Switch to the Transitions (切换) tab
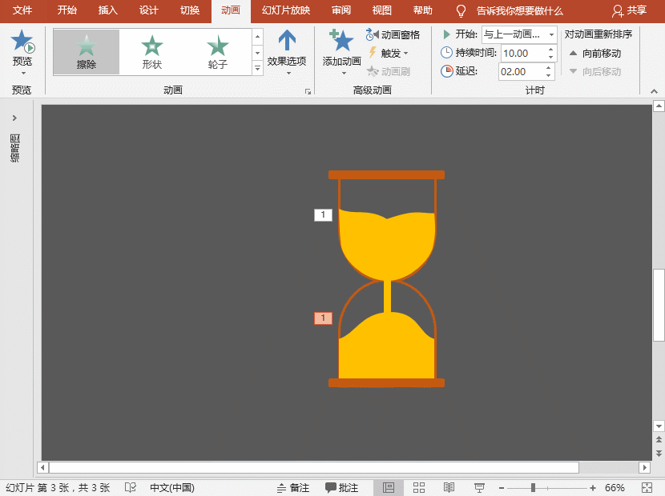The width and height of the screenshot is (665, 496). coord(190,10)
